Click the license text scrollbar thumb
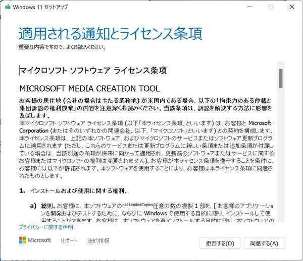Screen dimensions: 303x261 pyautogui.click(x=281, y=79)
